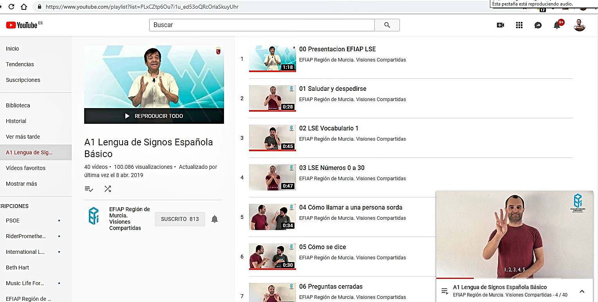Shuffle the playlist using the shuffle icon

(108, 189)
